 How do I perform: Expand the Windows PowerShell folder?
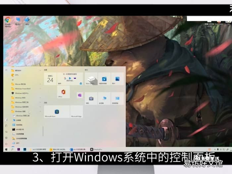[26, 88]
